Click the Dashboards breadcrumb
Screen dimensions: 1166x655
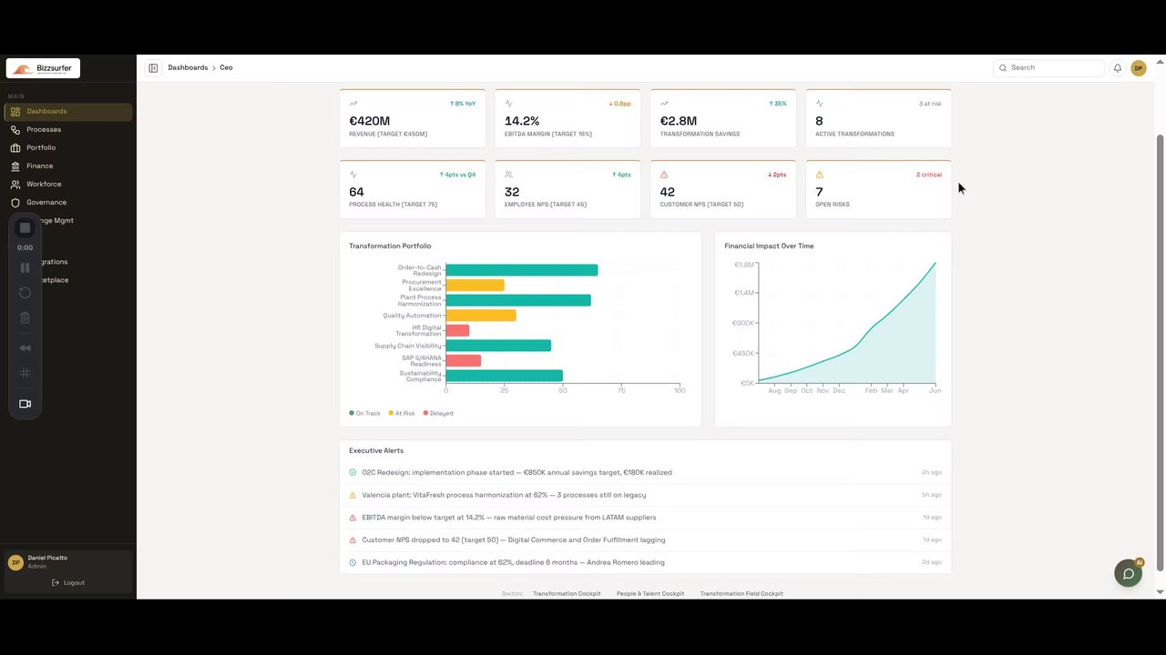(188, 67)
